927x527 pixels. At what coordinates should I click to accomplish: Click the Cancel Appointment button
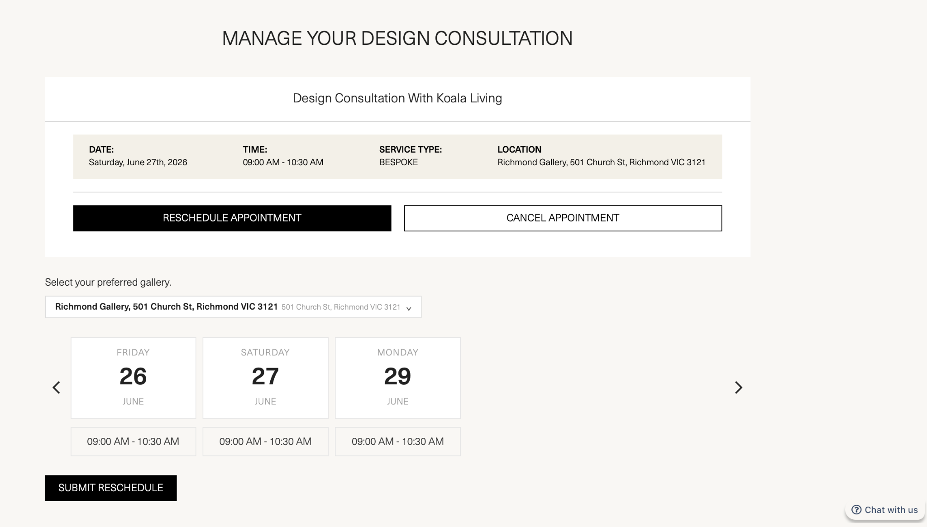(563, 218)
